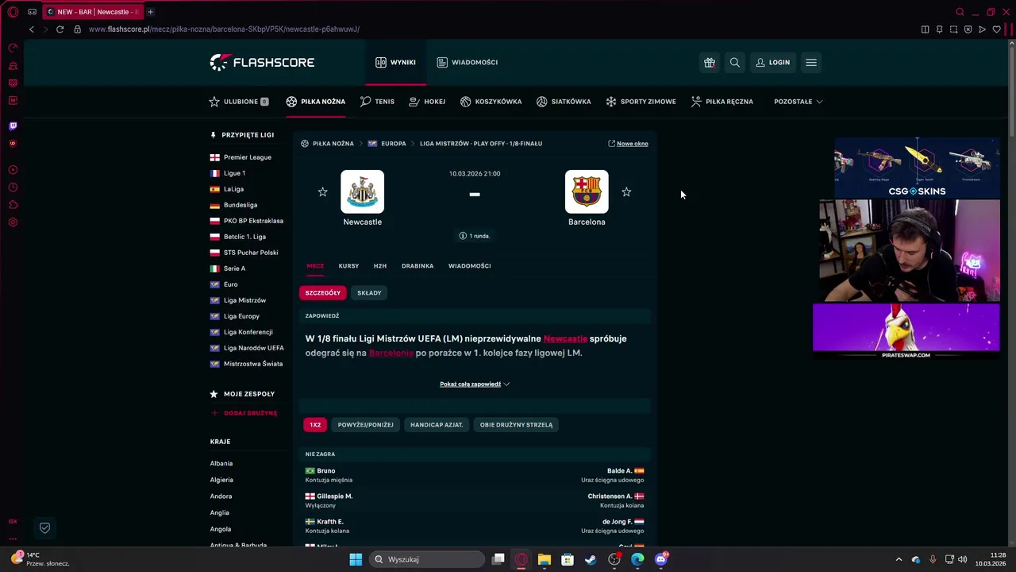Screen dimensions: 1016x572
Task: Click the LOGIN button
Action: pyautogui.click(x=772, y=62)
